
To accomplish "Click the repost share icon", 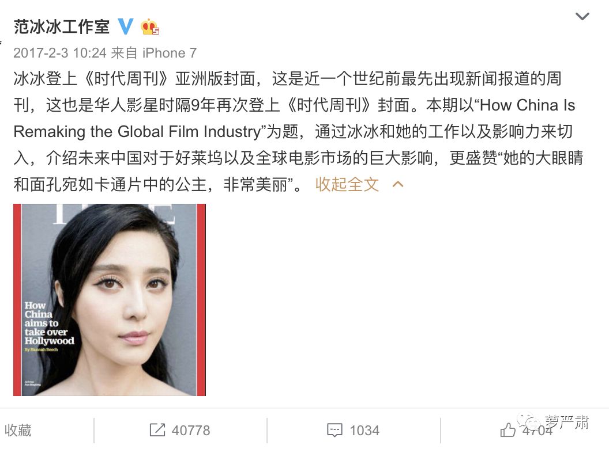I will (157, 430).
